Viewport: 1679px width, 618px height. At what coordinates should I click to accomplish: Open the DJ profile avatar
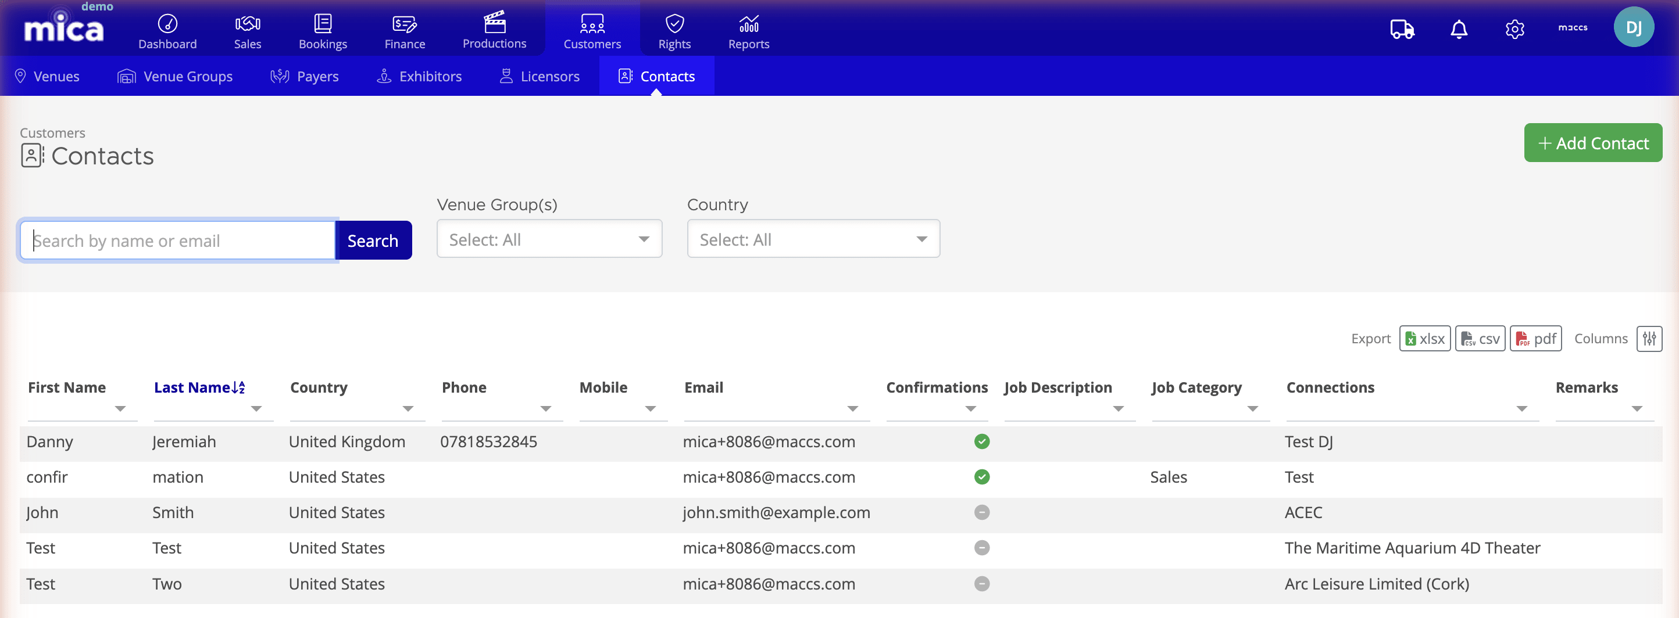pos(1634,27)
